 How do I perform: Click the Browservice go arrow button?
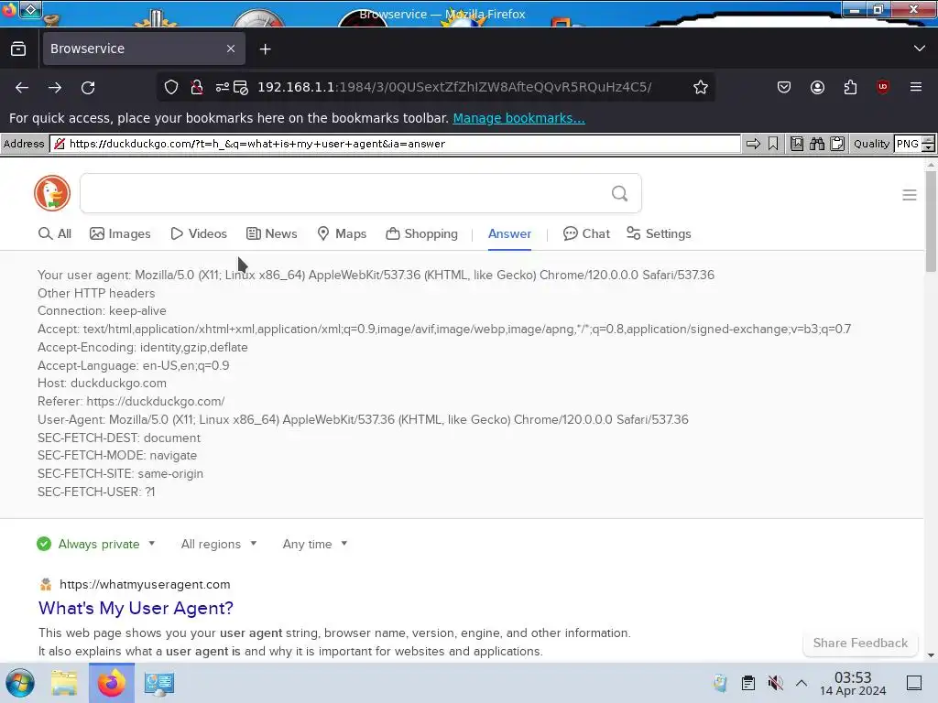[754, 144]
